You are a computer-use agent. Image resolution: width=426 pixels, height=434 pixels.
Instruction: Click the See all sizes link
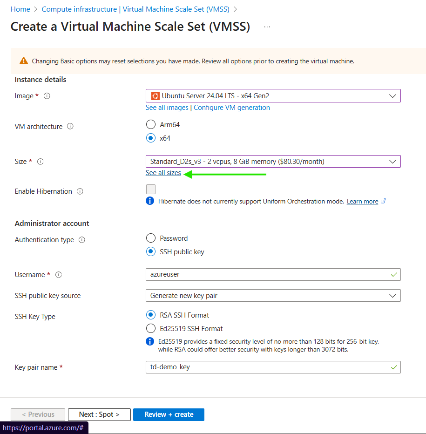(x=163, y=173)
